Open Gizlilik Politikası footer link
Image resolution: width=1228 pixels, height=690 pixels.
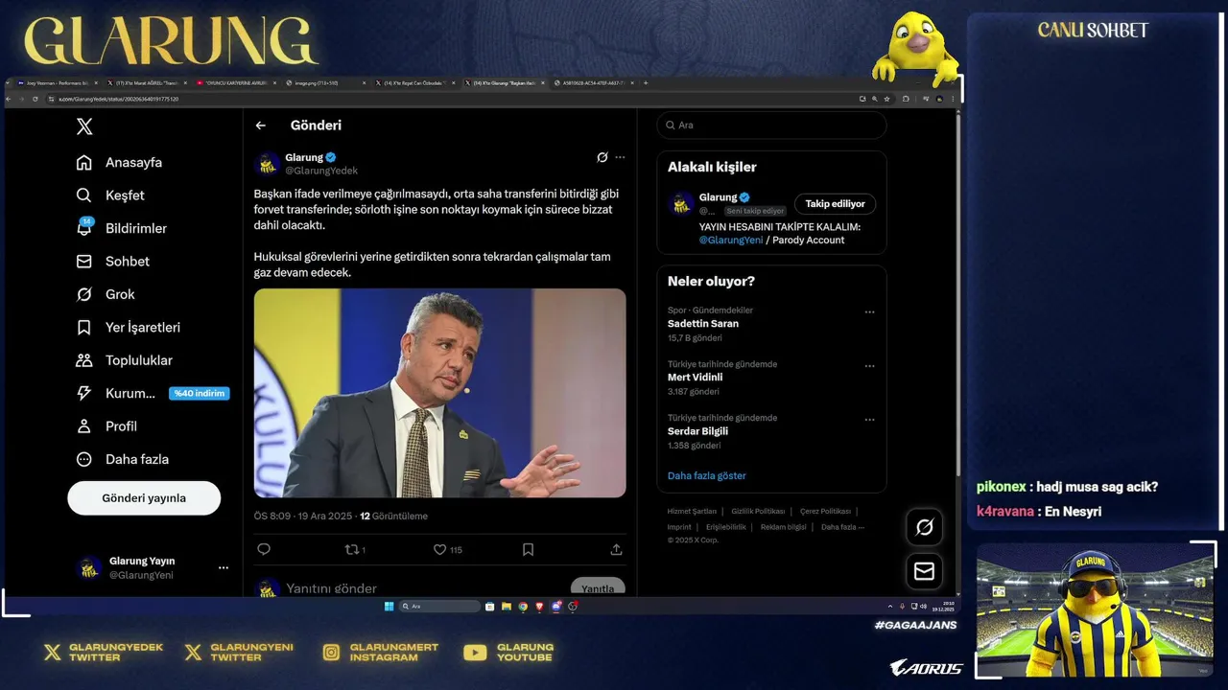pyautogui.click(x=758, y=512)
